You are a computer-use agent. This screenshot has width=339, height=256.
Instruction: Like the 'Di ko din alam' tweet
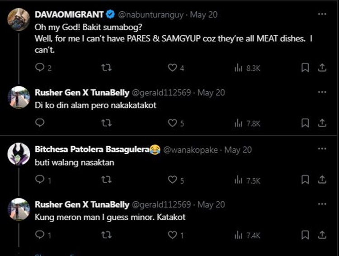click(x=172, y=123)
